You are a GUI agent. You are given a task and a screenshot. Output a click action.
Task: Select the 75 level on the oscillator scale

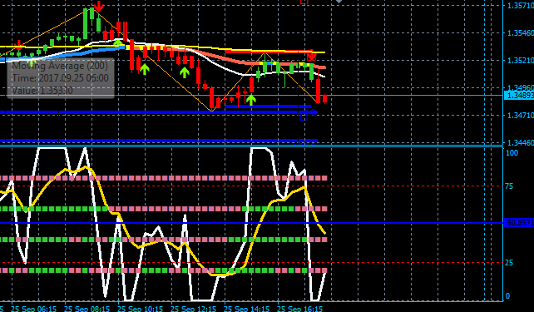coord(509,186)
